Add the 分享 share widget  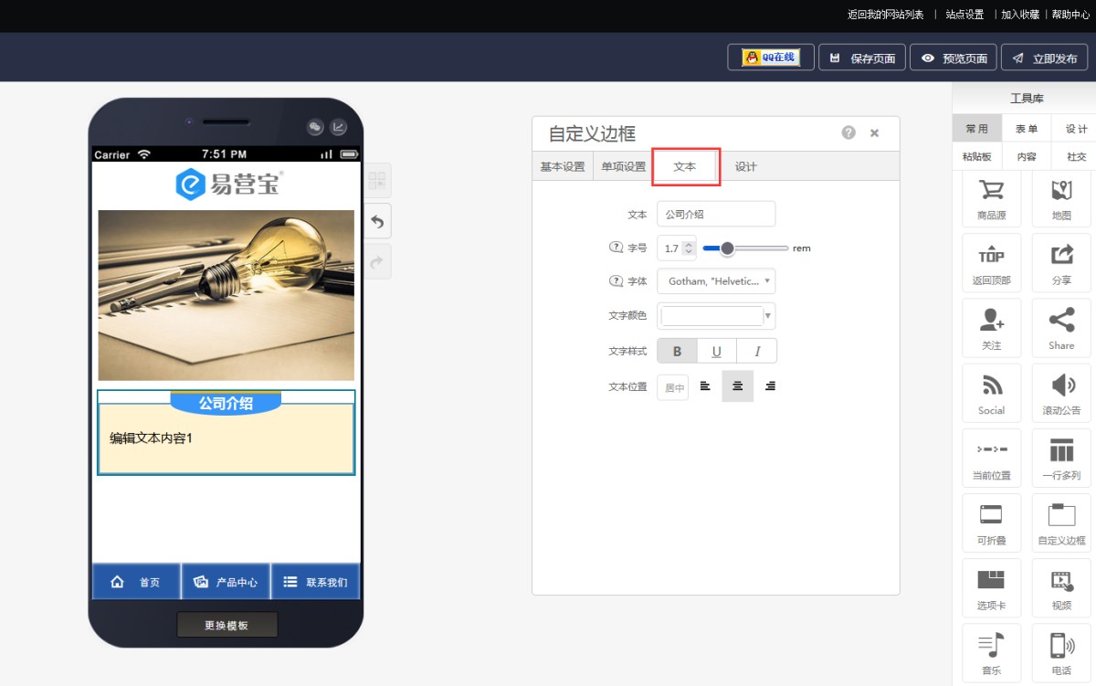[1061, 263]
